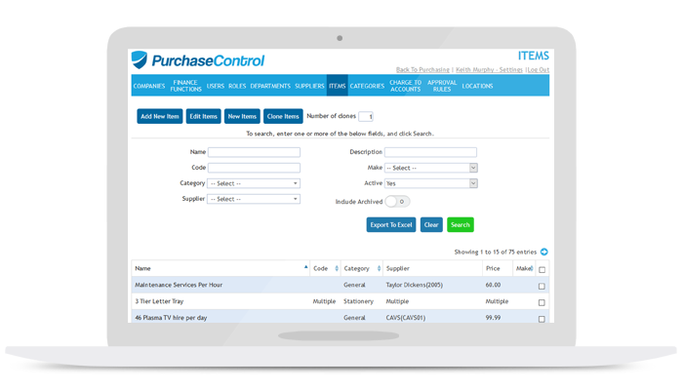
Task: Click 'Showing 1 to 15 of 75 entries' text
Action: (x=496, y=252)
